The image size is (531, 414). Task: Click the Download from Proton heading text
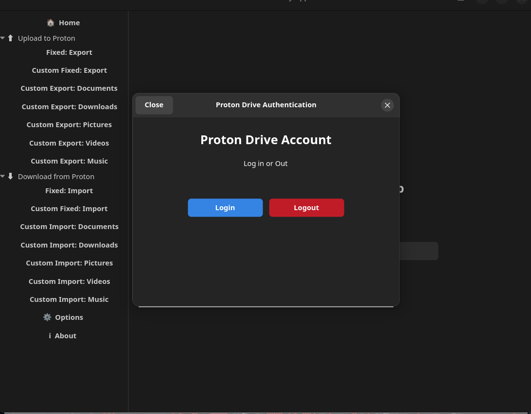(56, 176)
